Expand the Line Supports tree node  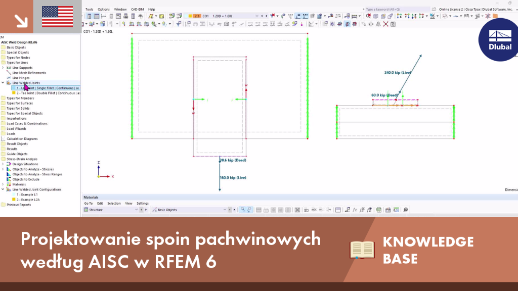[3, 68]
